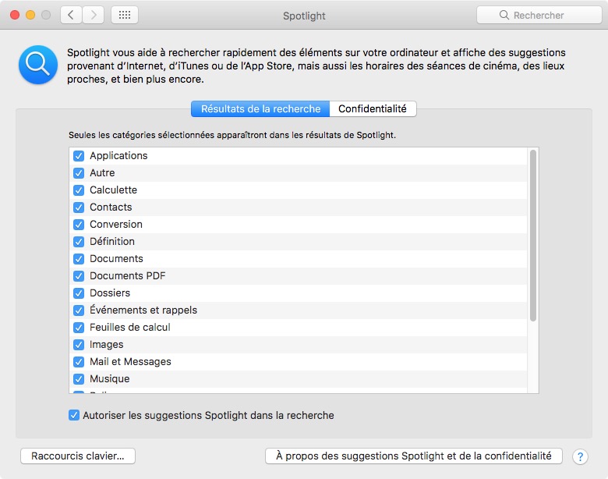This screenshot has width=608, height=479.
Task: Uncheck the Applications category checkbox
Action: (79, 156)
